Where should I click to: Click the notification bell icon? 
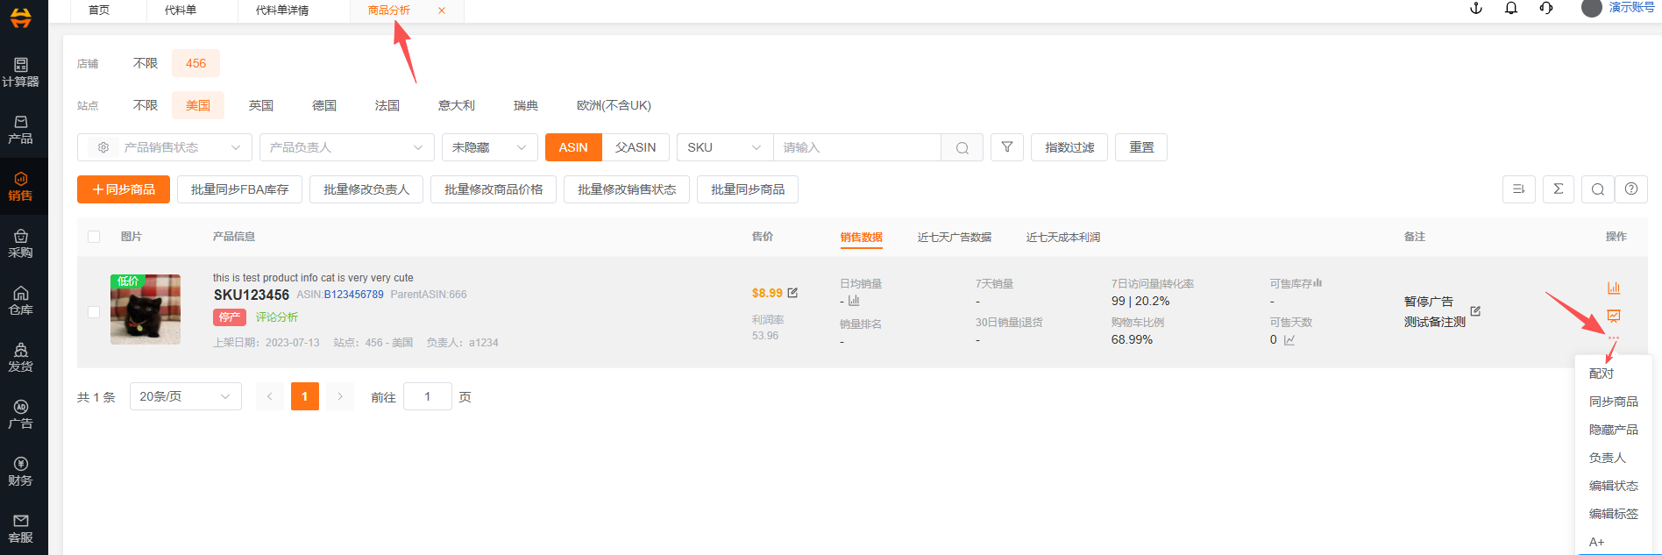coord(1511,9)
